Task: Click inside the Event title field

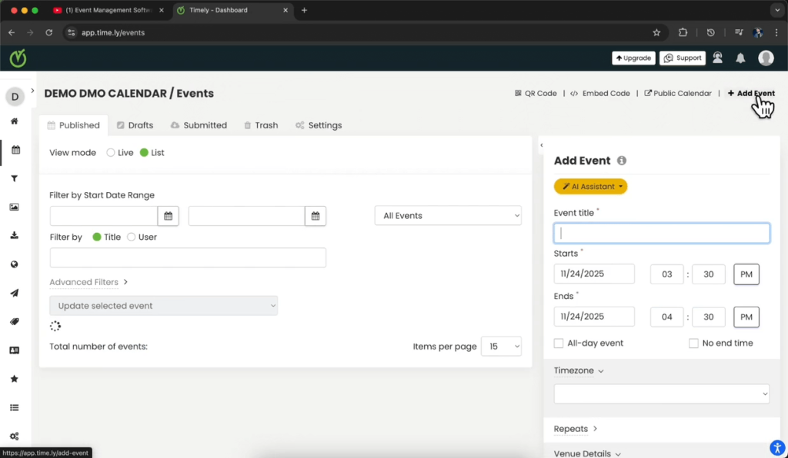Action: (x=660, y=233)
